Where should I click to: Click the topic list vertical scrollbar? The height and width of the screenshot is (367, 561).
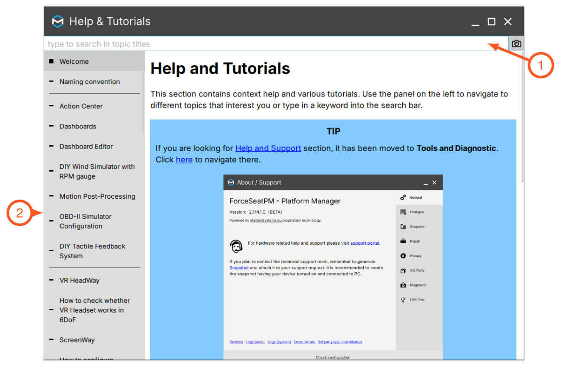point(144,103)
